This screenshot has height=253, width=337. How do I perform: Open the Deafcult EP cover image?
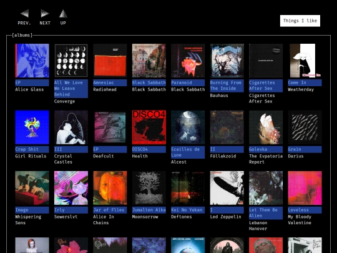coord(110,127)
